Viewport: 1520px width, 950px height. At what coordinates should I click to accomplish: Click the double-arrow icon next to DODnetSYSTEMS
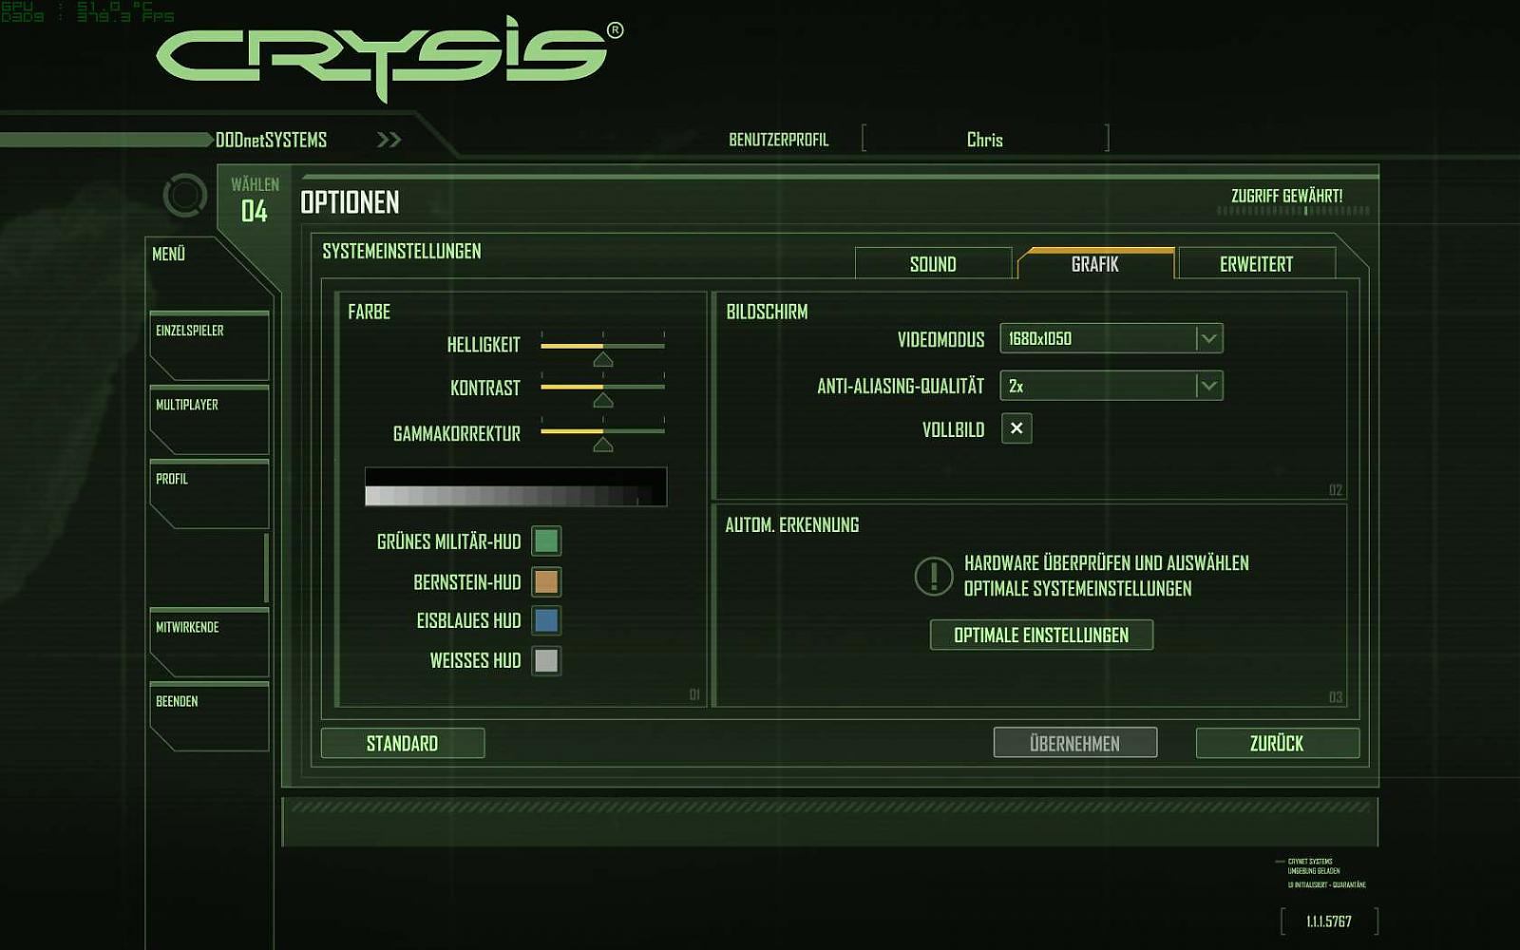389,140
